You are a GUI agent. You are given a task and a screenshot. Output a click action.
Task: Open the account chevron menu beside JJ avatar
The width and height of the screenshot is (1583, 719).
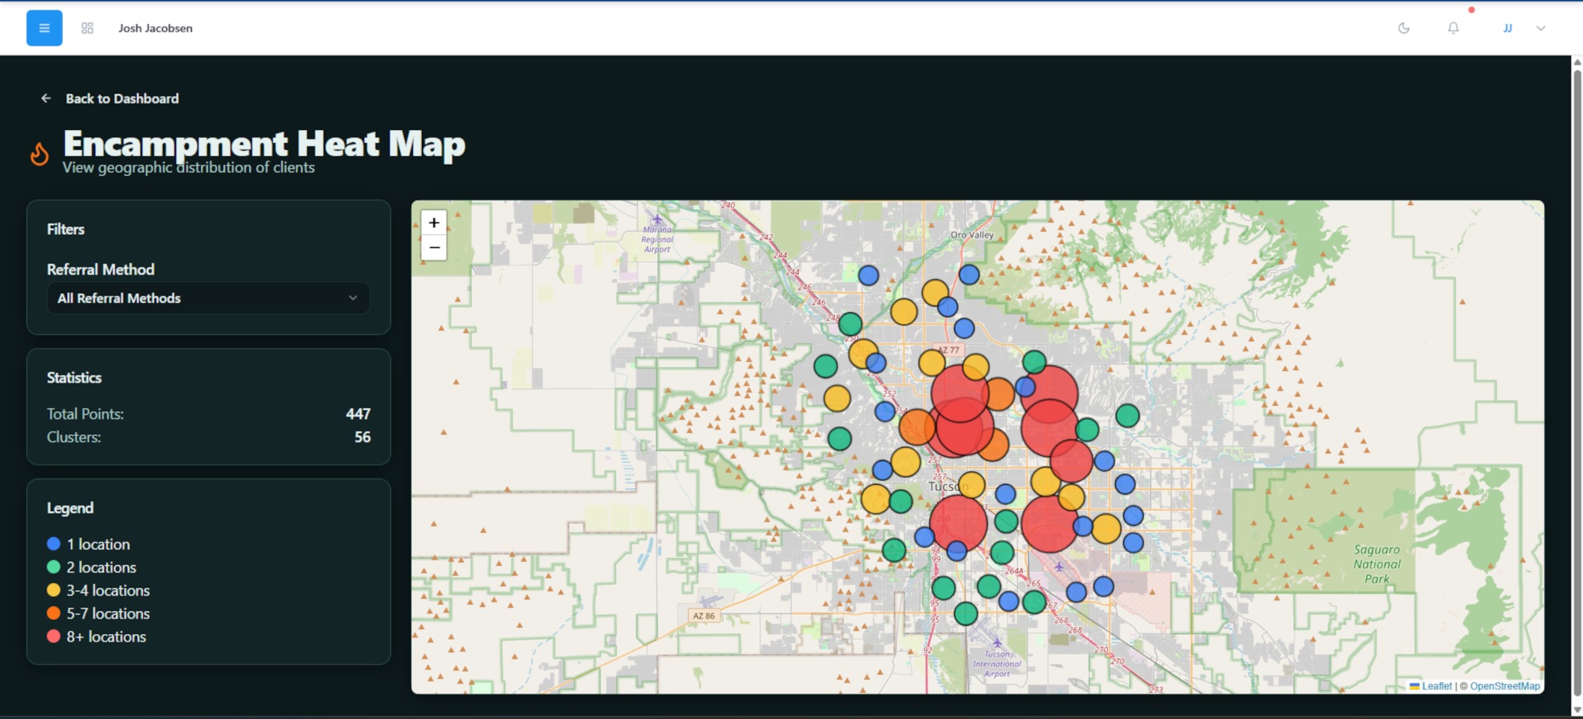tap(1540, 28)
